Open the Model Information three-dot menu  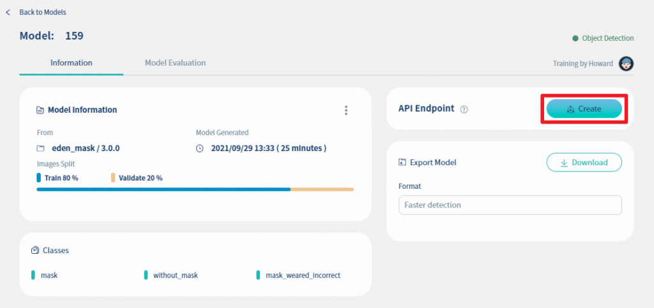click(346, 110)
